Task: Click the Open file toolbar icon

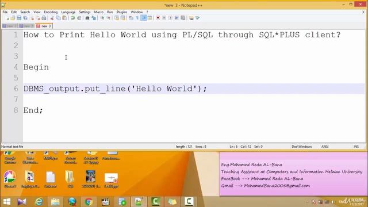Action: [13, 18]
